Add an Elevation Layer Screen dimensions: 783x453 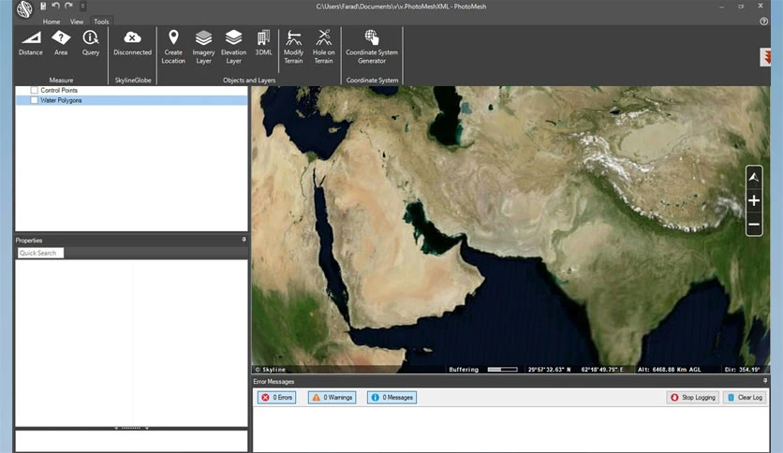(234, 47)
